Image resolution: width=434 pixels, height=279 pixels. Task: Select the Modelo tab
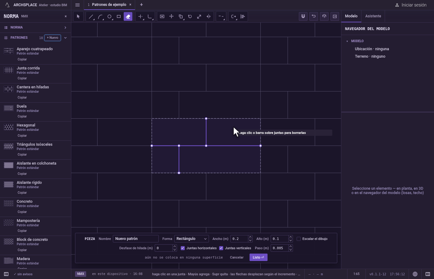tap(351, 16)
